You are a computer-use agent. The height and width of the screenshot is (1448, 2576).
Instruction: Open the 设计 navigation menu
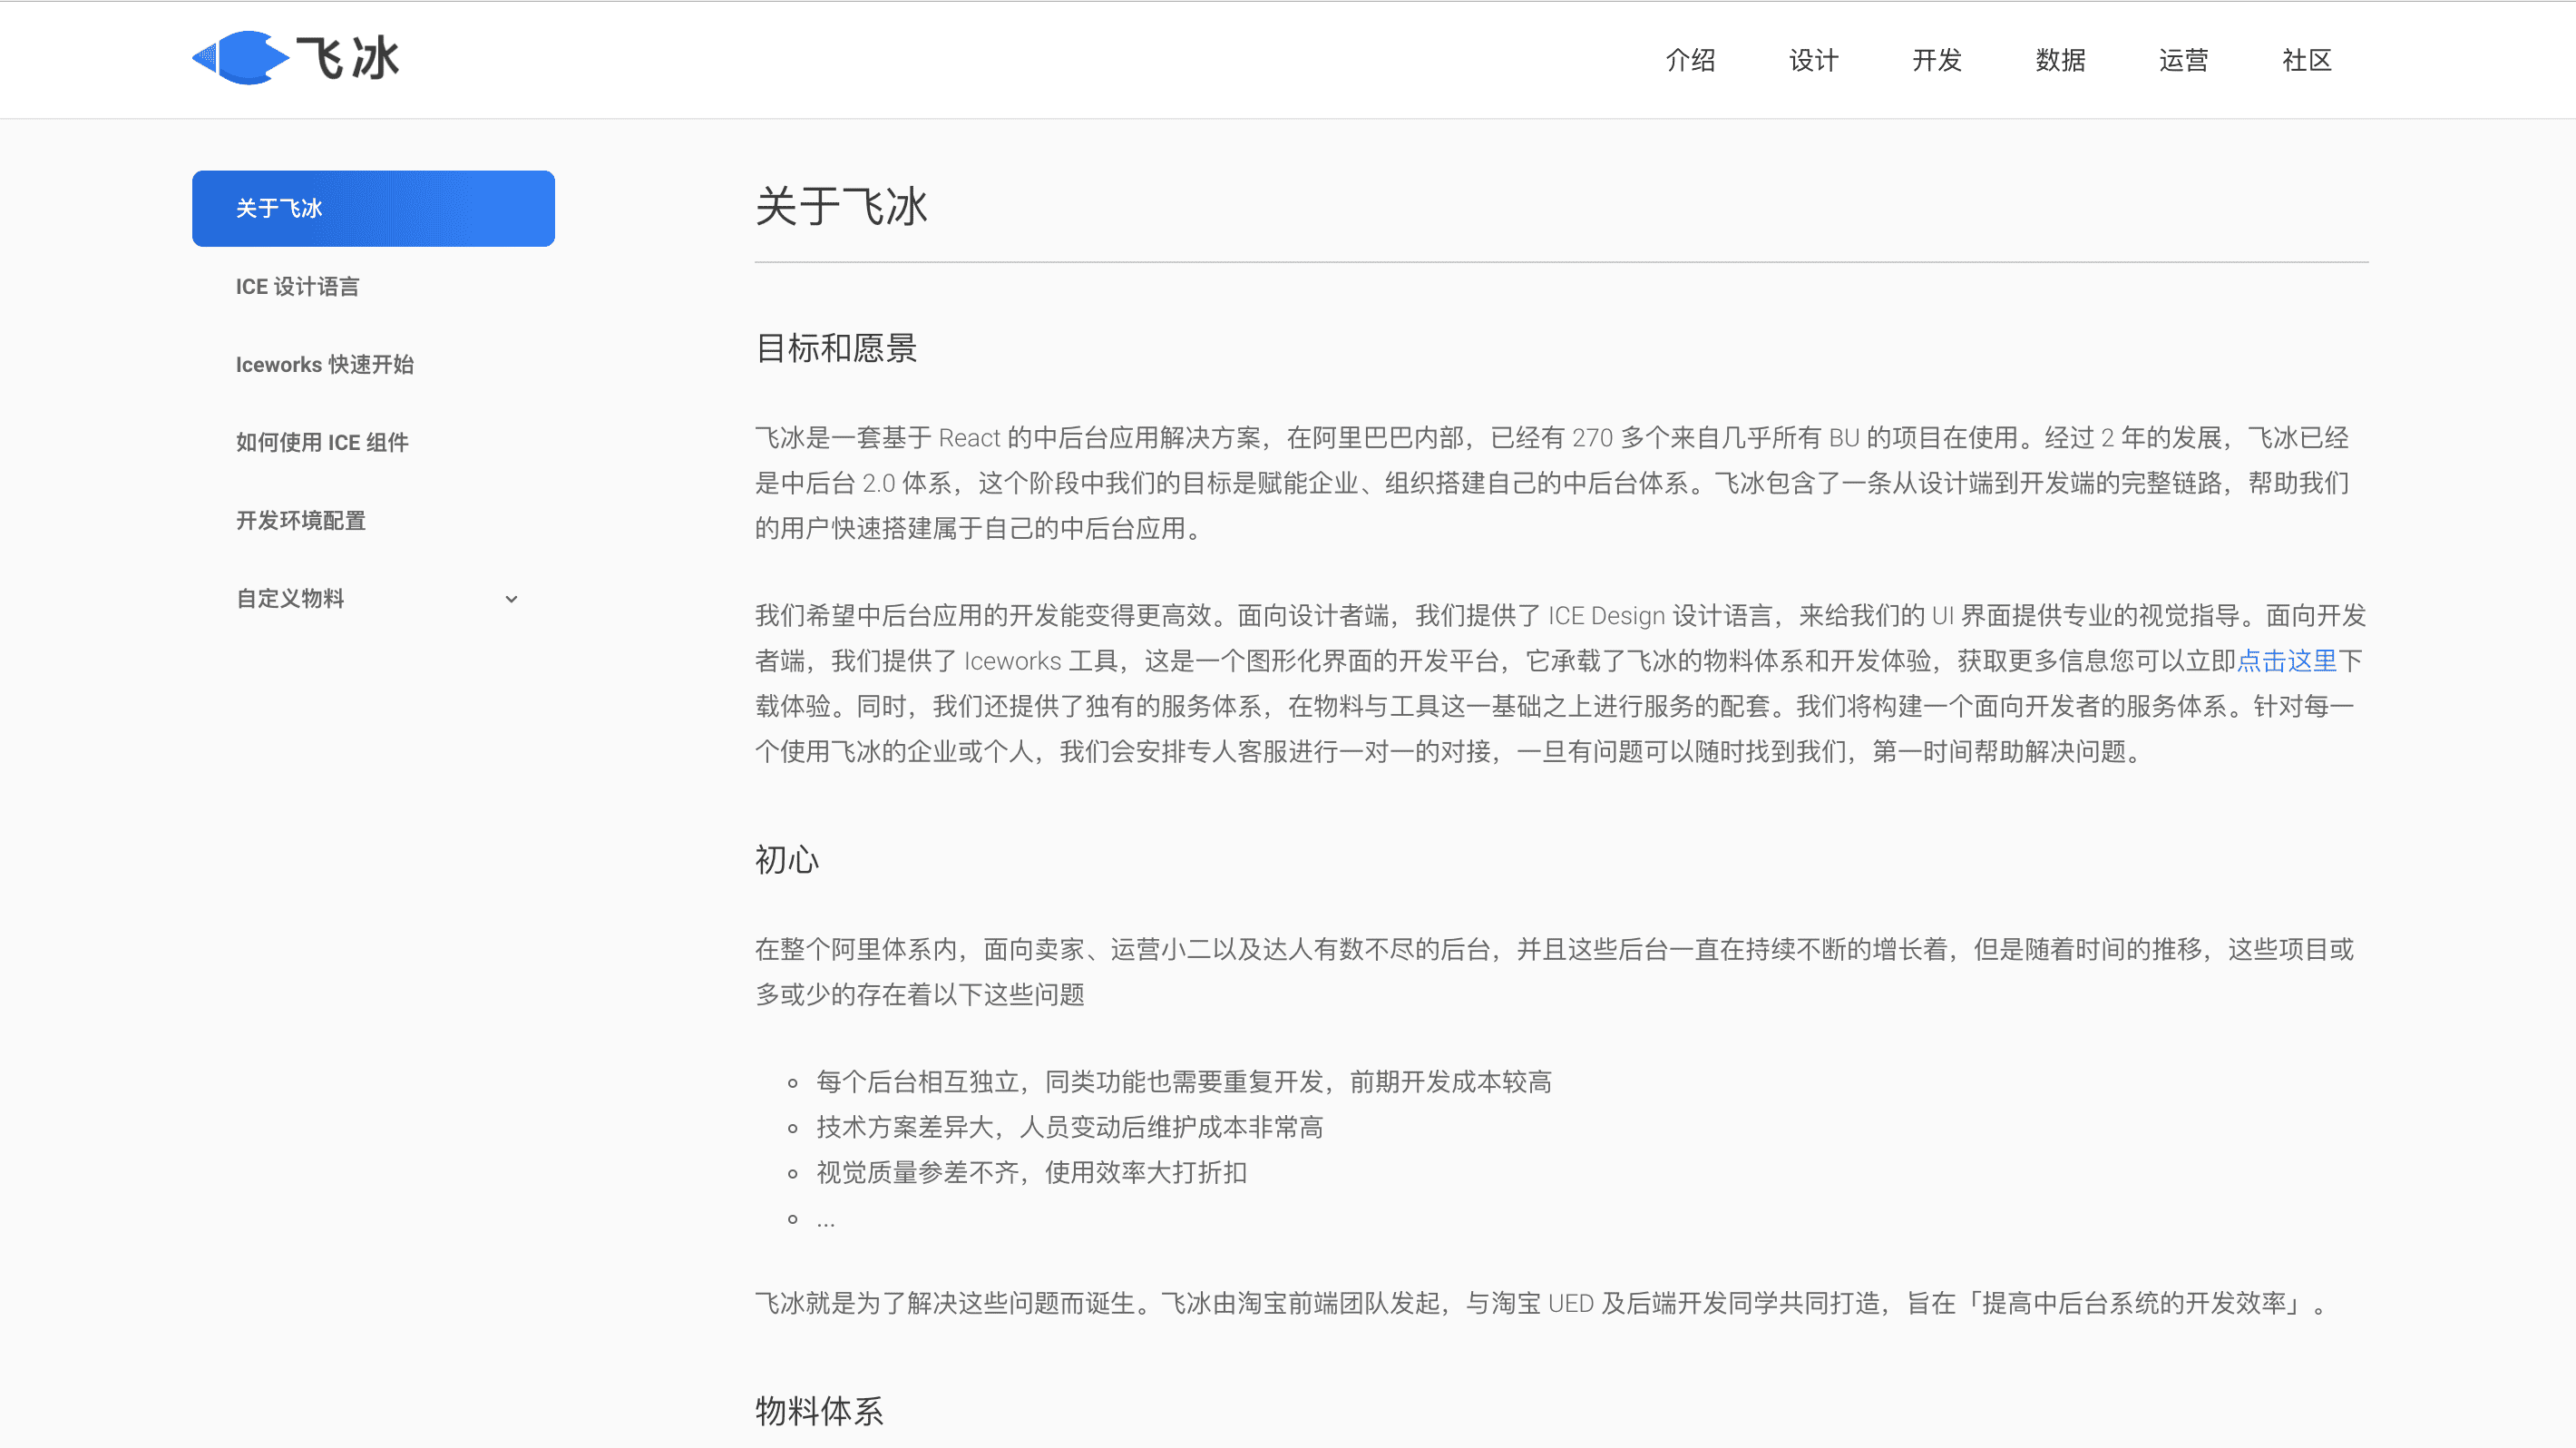pyautogui.click(x=1813, y=60)
